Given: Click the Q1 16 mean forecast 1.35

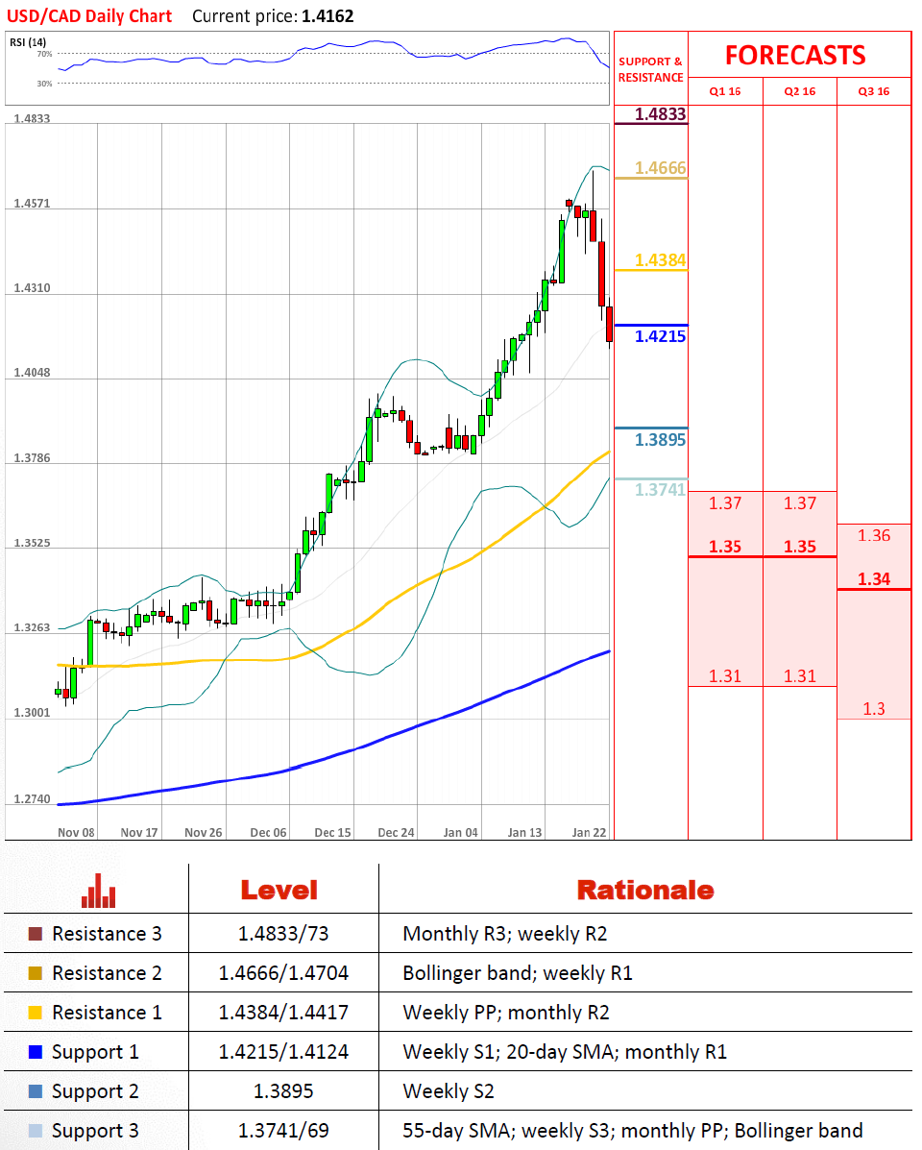Looking at the screenshot, I should [725, 547].
